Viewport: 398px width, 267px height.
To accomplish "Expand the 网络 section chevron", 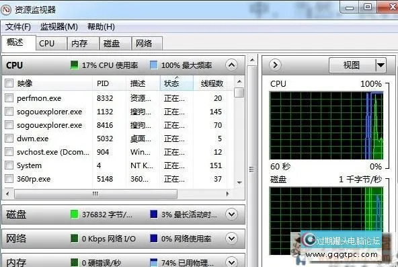I will pos(231,238).
